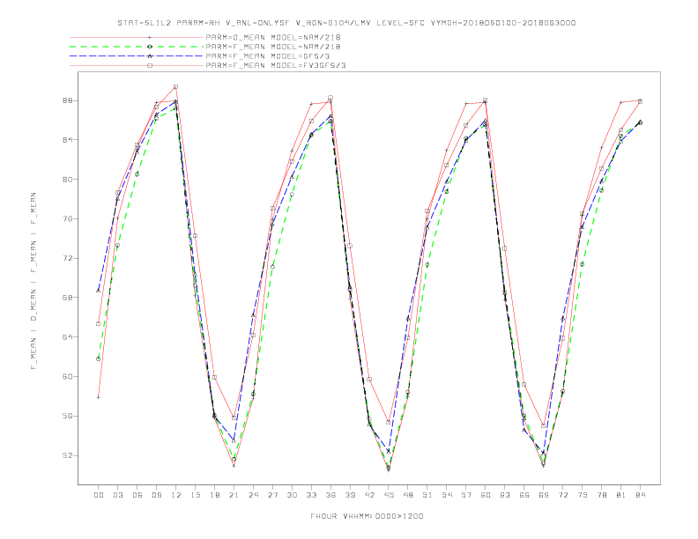Click the FV3GFS square data point peaking at hour 12

(176, 86)
